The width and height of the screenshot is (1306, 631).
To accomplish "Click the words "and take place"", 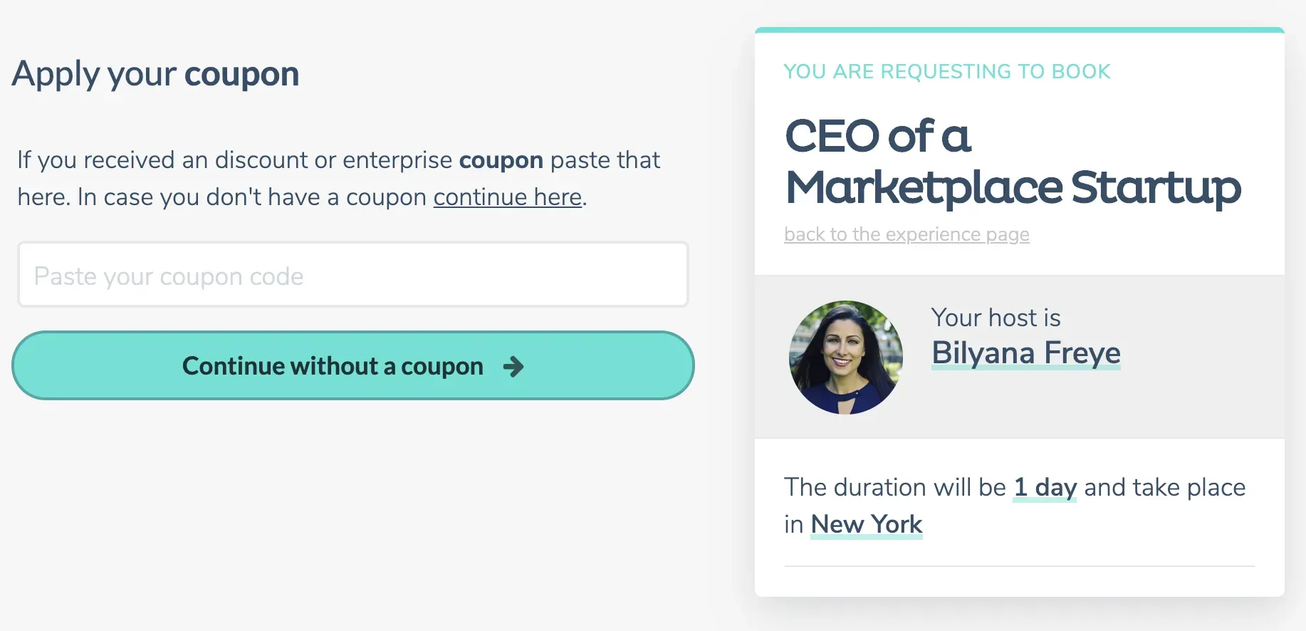I will [x=1164, y=487].
